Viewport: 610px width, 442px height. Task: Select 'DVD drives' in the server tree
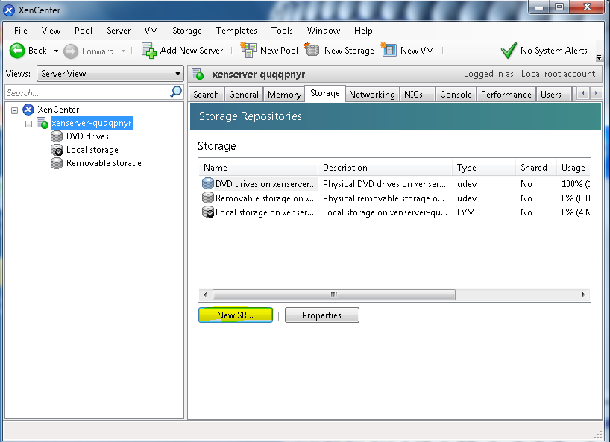pos(87,136)
